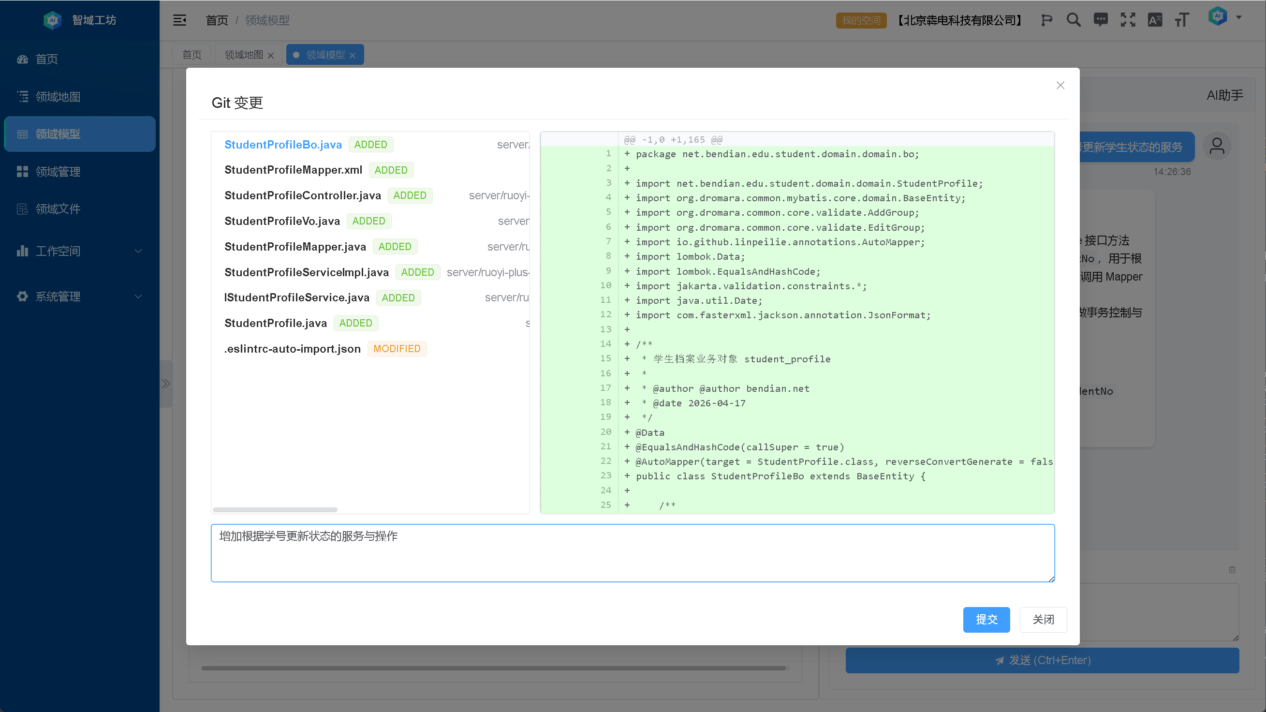This screenshot has width=1266, height=712.
Task: Click the message chat bubble icon
Action: (x=1101, y=20)
